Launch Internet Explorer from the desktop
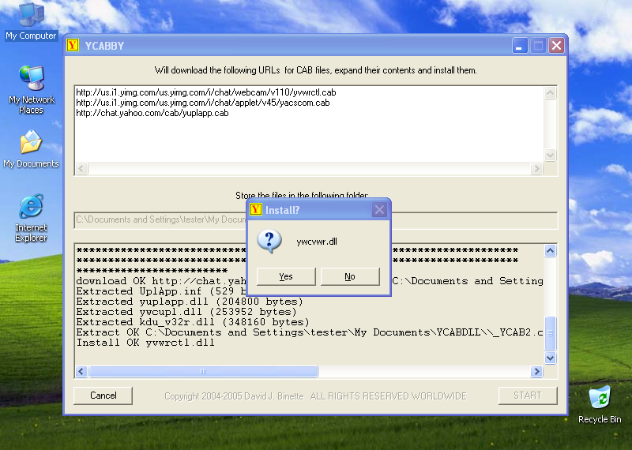 coord(31,218)
